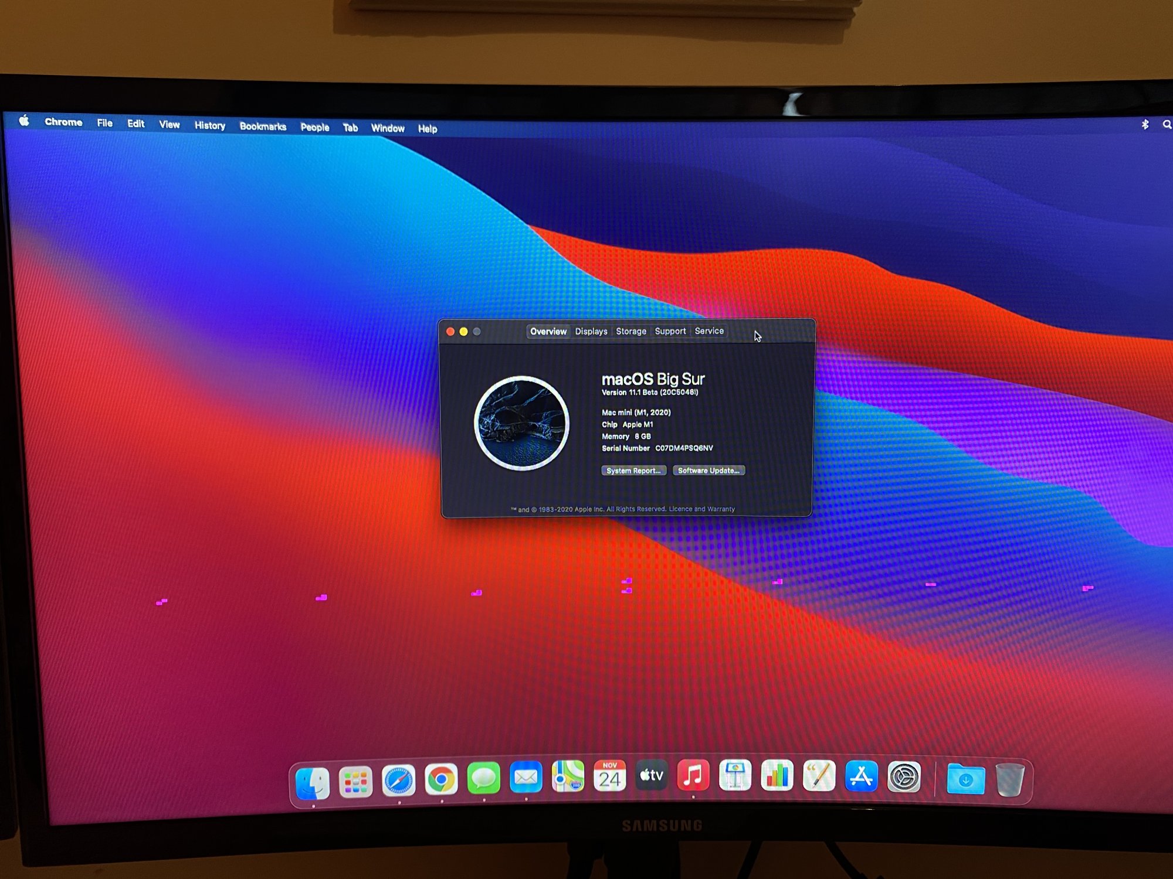The image size is (1173, 879).
Task: Open the Numbers app icon
Action: (777, 776)
